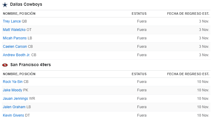
Task: Select Micah Parsons player link
Action: click(x=15, y=38)
